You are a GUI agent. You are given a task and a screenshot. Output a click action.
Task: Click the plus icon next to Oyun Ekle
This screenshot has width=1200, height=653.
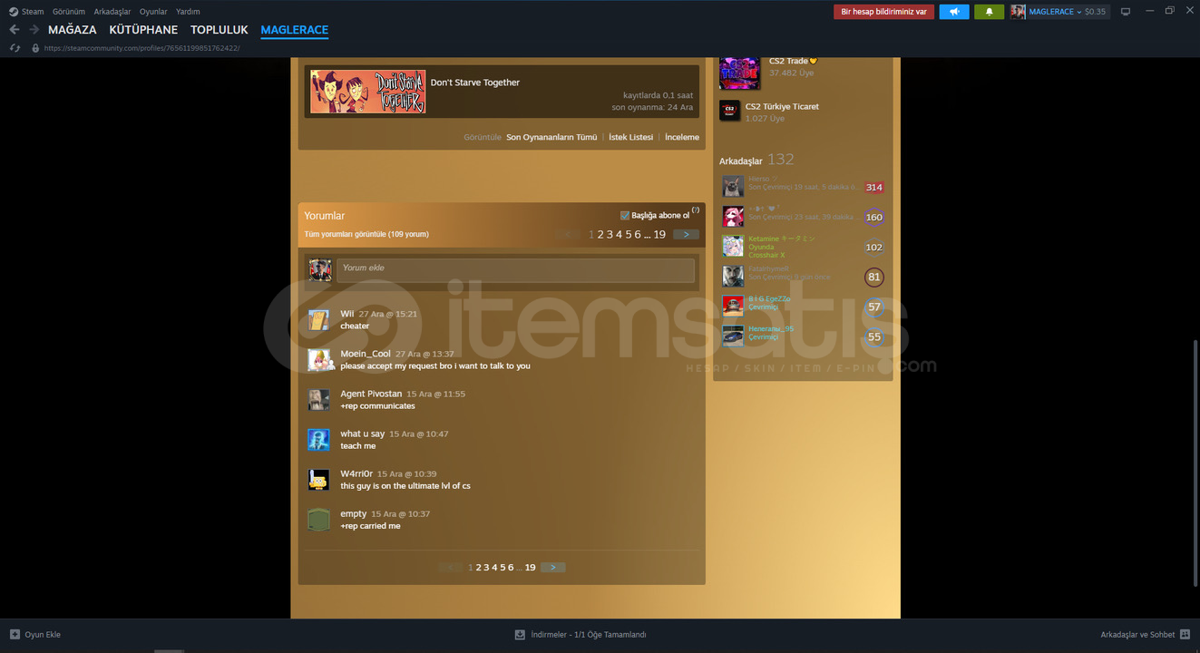(15, 635)
